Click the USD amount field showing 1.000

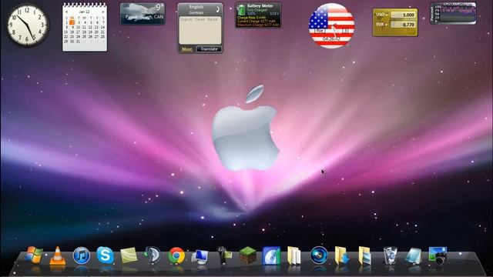point(403,15)
